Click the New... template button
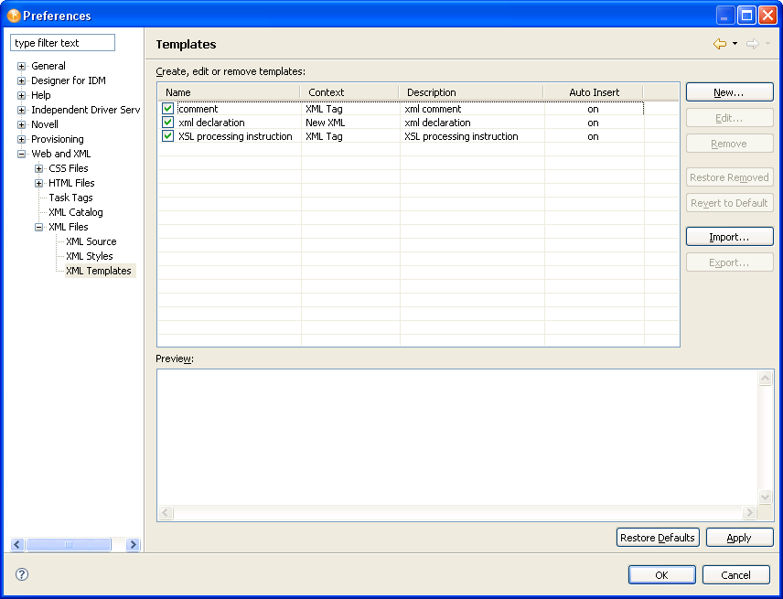The image size is (783, 599). point(729,92)
